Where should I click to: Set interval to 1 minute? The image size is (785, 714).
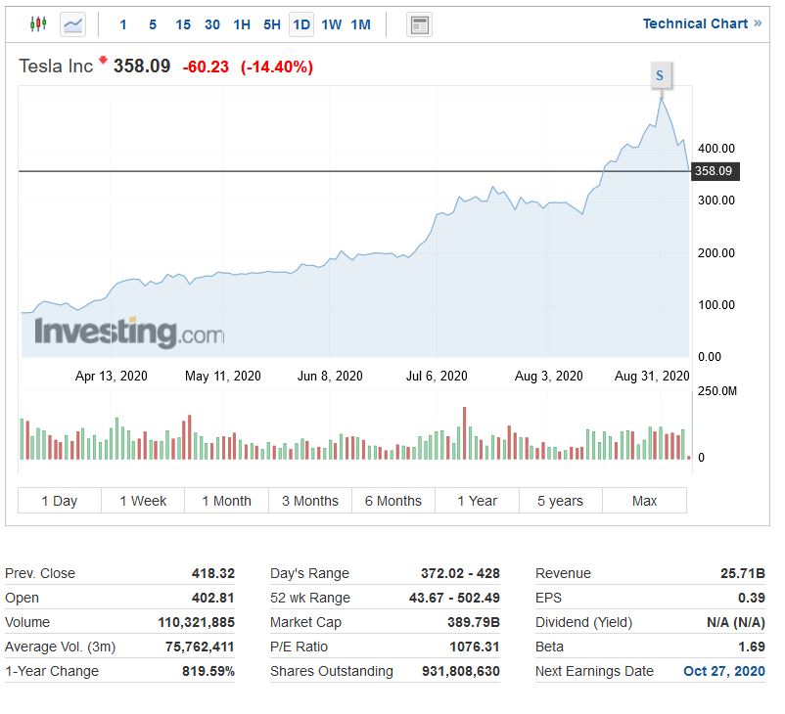(x=123, y=24)
